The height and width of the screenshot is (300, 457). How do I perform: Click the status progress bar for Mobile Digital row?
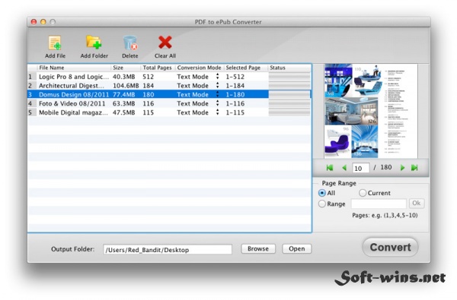pyautogui.click(x=289, y=112)
